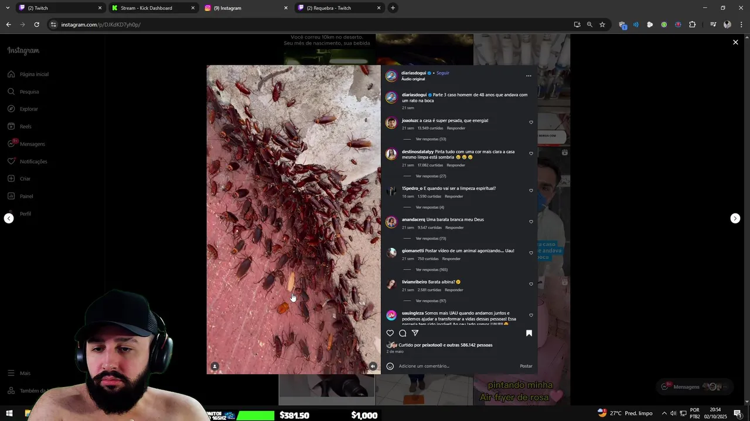Reply to destinosdatatyy via Responder
This screenshot has width=750, height=421.
click(456, 165)
